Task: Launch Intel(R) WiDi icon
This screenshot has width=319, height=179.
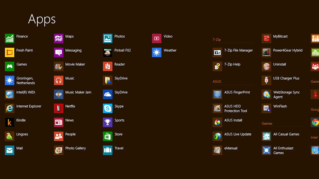Action: (x=10, y=94)
